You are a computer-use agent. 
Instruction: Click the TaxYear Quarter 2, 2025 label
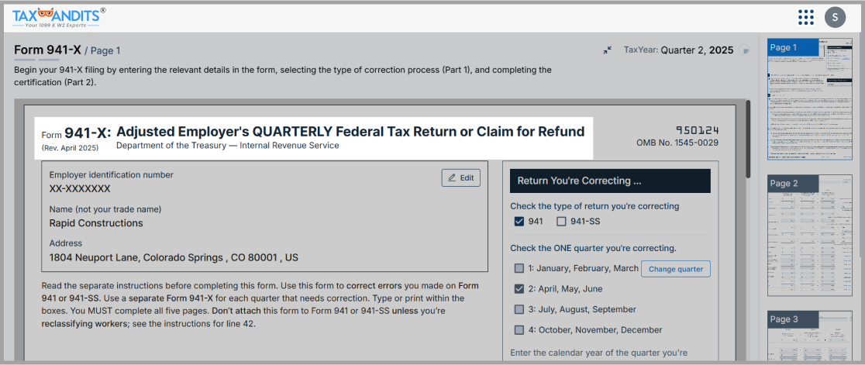click(678, 50)
